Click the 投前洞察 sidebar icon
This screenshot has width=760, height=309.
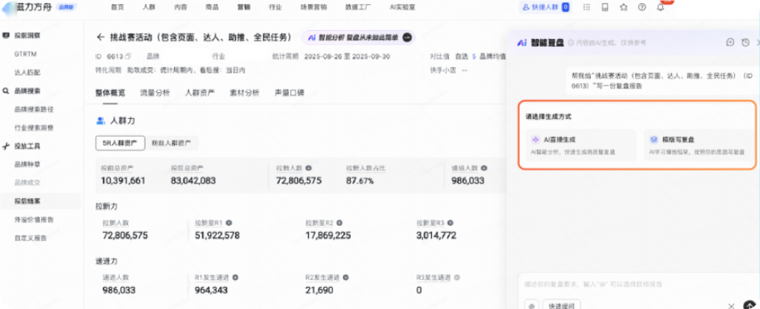coord(6,36)
